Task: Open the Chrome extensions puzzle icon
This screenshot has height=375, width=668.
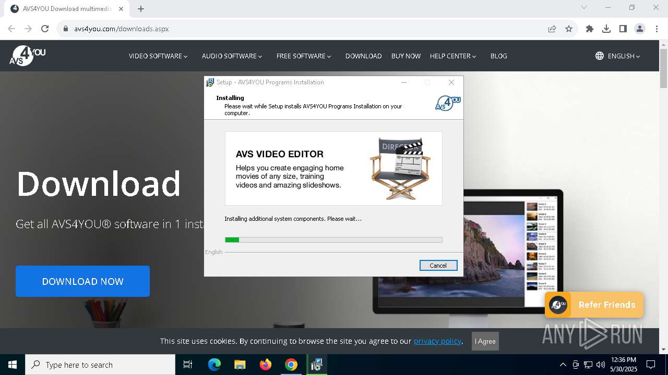Action: click(590, 29)
